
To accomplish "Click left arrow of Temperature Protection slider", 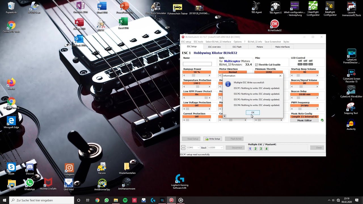I will [184, 87].
